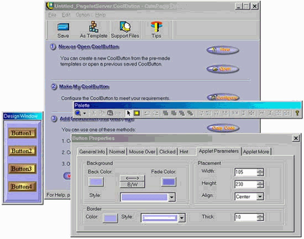The height and width of the screenshot is (239, 304).
Task: Close the Button Properties dialog
Action: pos(296,138)
